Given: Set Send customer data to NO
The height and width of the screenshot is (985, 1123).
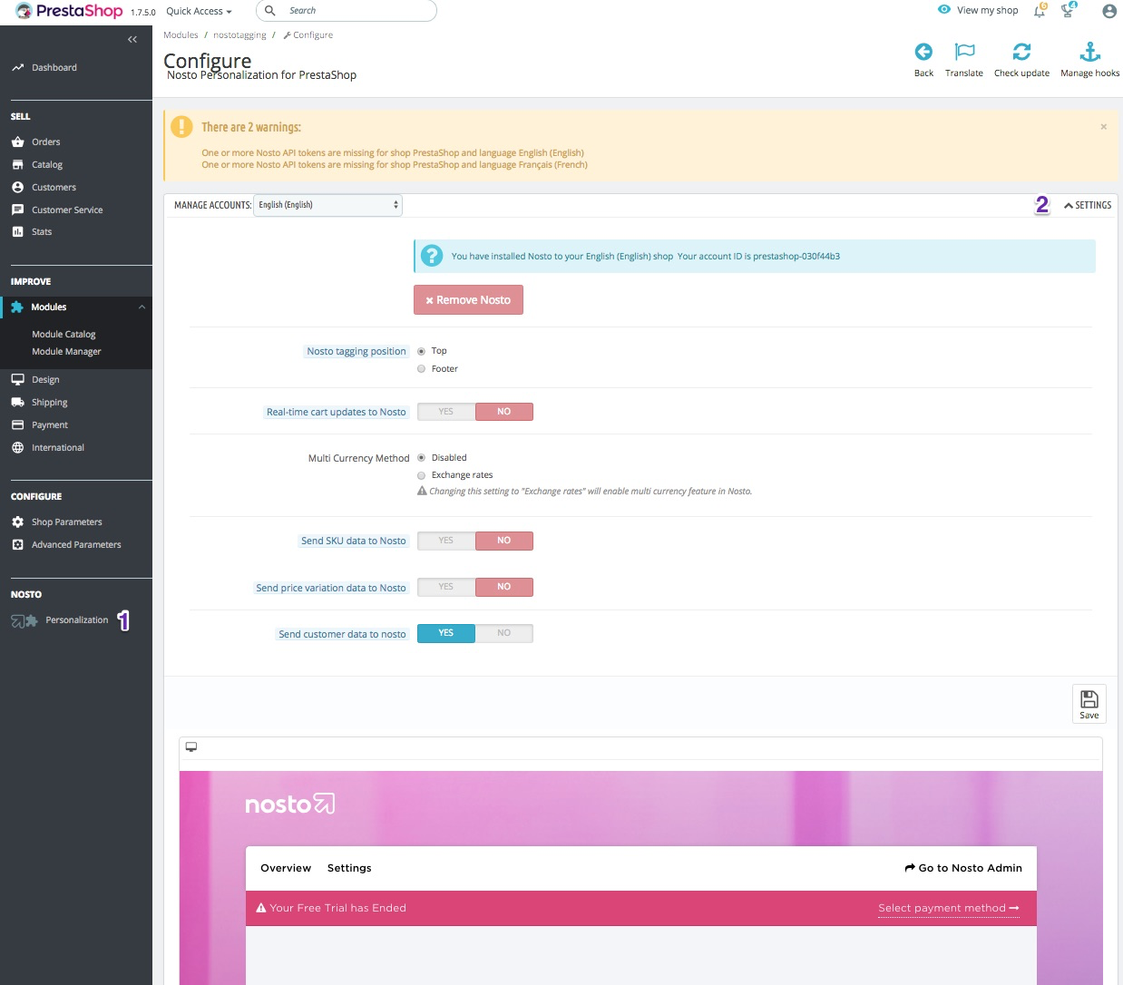Looking at the screenshot, I should (x=503, y=633).
